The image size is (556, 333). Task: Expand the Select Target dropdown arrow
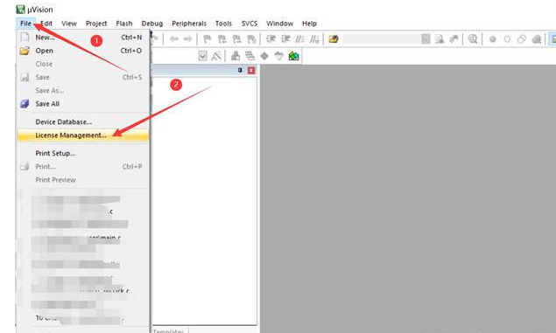point(202,56)
